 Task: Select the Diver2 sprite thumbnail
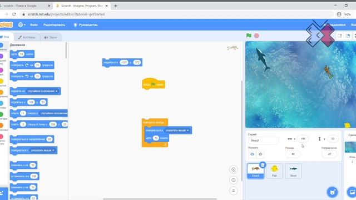tap(256, 171)
